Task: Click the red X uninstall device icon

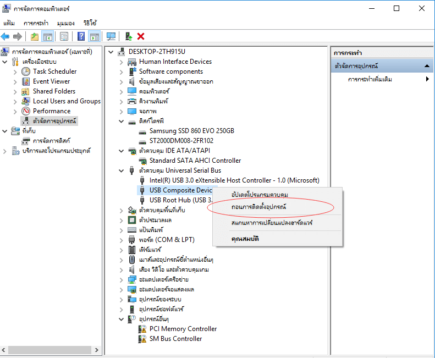Action: pyautogui.click(x=141, y=36)
